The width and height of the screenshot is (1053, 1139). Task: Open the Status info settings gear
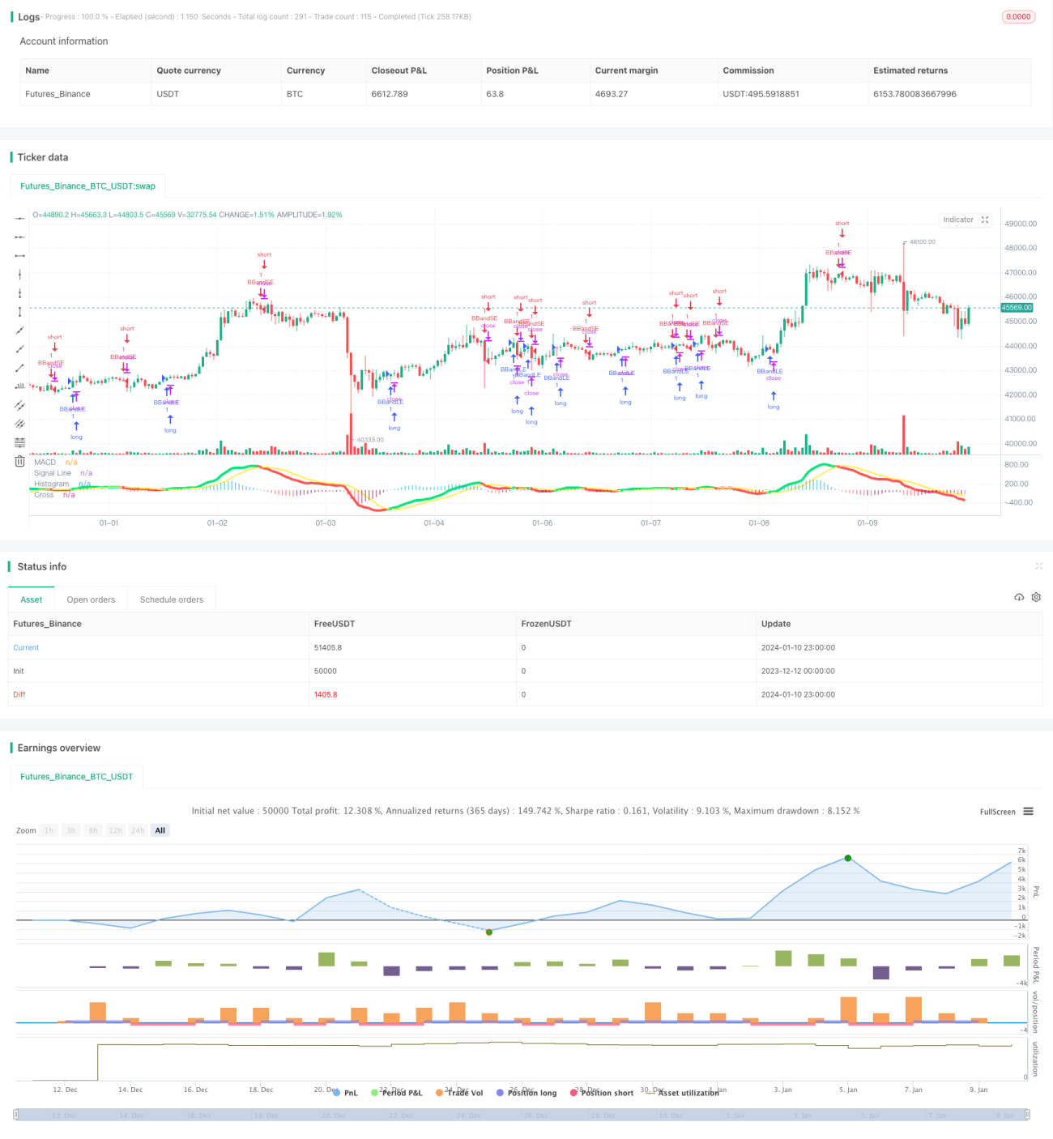point(1036,597)
